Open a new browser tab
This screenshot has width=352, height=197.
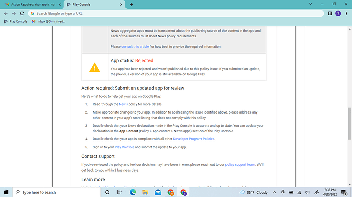click(x=131, y=4)
